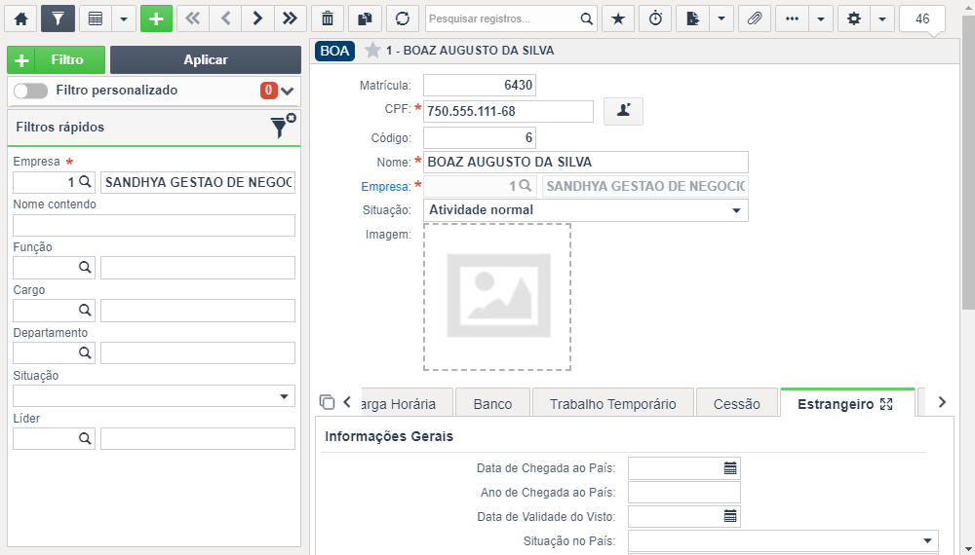Expand the Filtro personalizado chevron
Viewport: 975px width, 555px height.
[287, 92]
